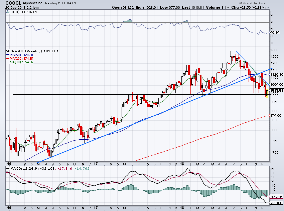Click the 1120.30 price tag on the right axis
284x211 pixels.
[276, 74]
